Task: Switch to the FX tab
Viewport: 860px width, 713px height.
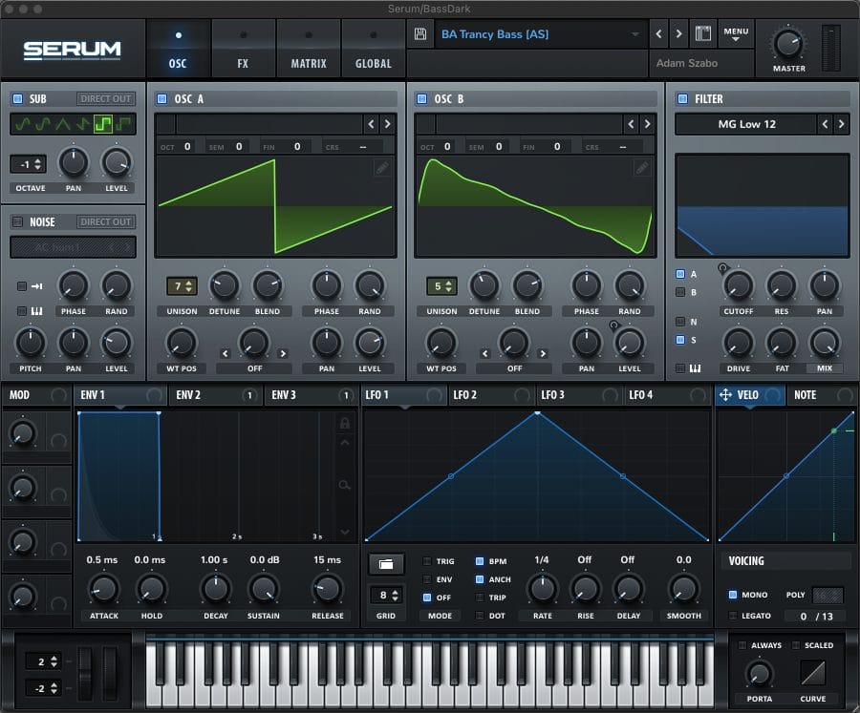Action: (x=243, y=48)
